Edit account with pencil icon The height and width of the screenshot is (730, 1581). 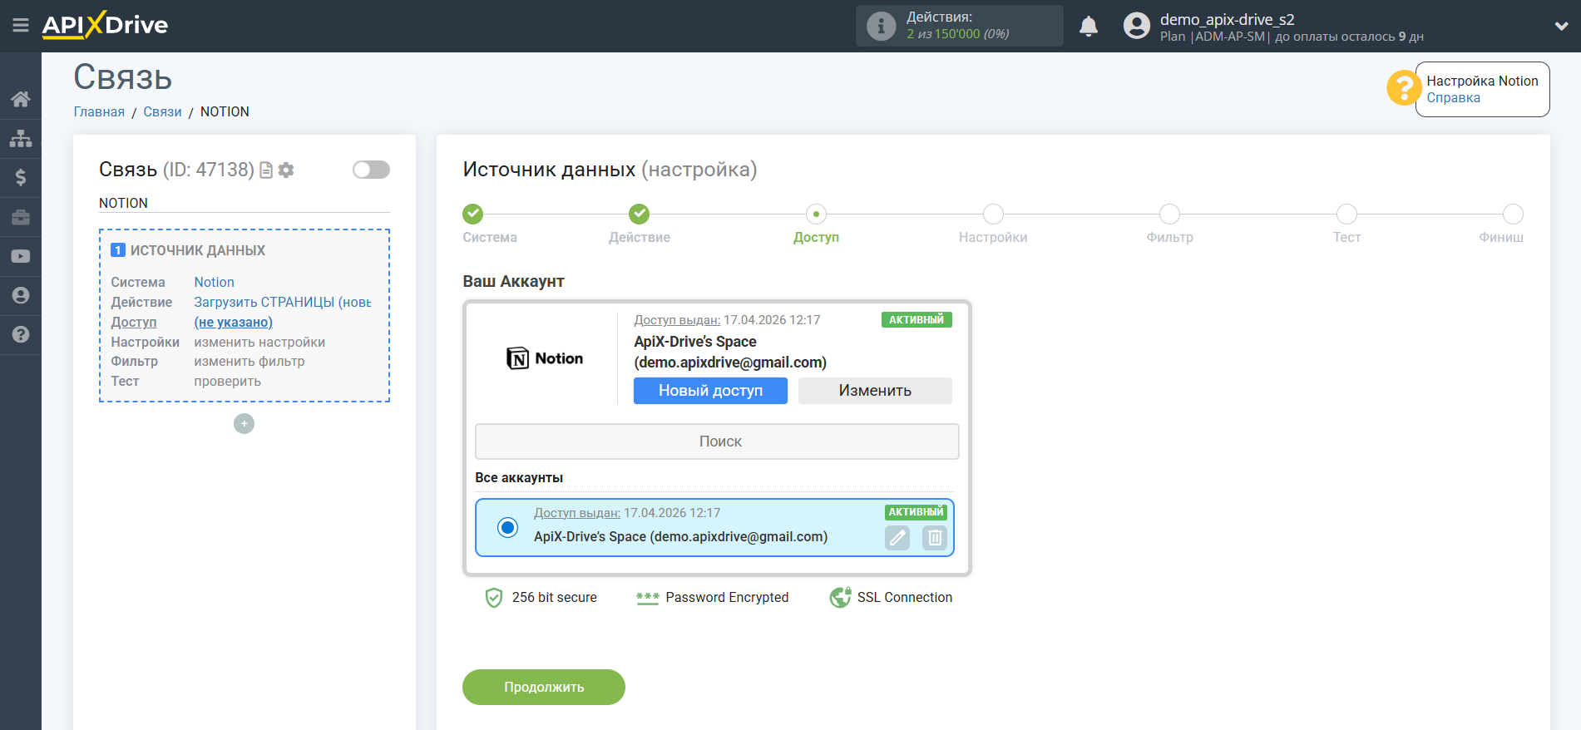pos(897,538)
